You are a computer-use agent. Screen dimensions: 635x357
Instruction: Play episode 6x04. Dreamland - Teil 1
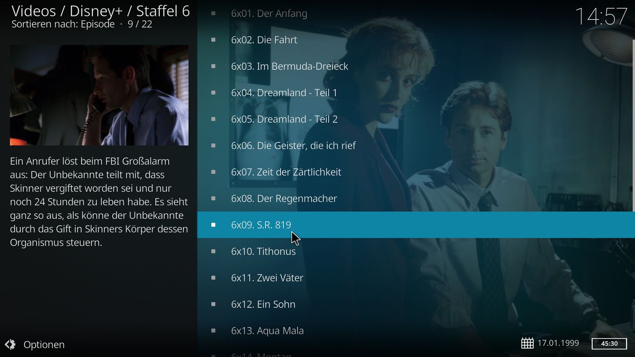(x=415, y=93)
